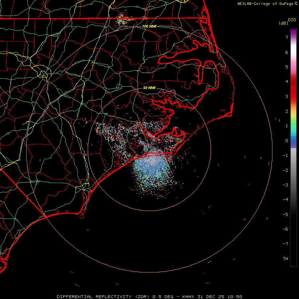The width and height of the screenshot is (299, 299).
Task: Click the [dB] units label
Action: pyautogui.click(x=284, y=23)
